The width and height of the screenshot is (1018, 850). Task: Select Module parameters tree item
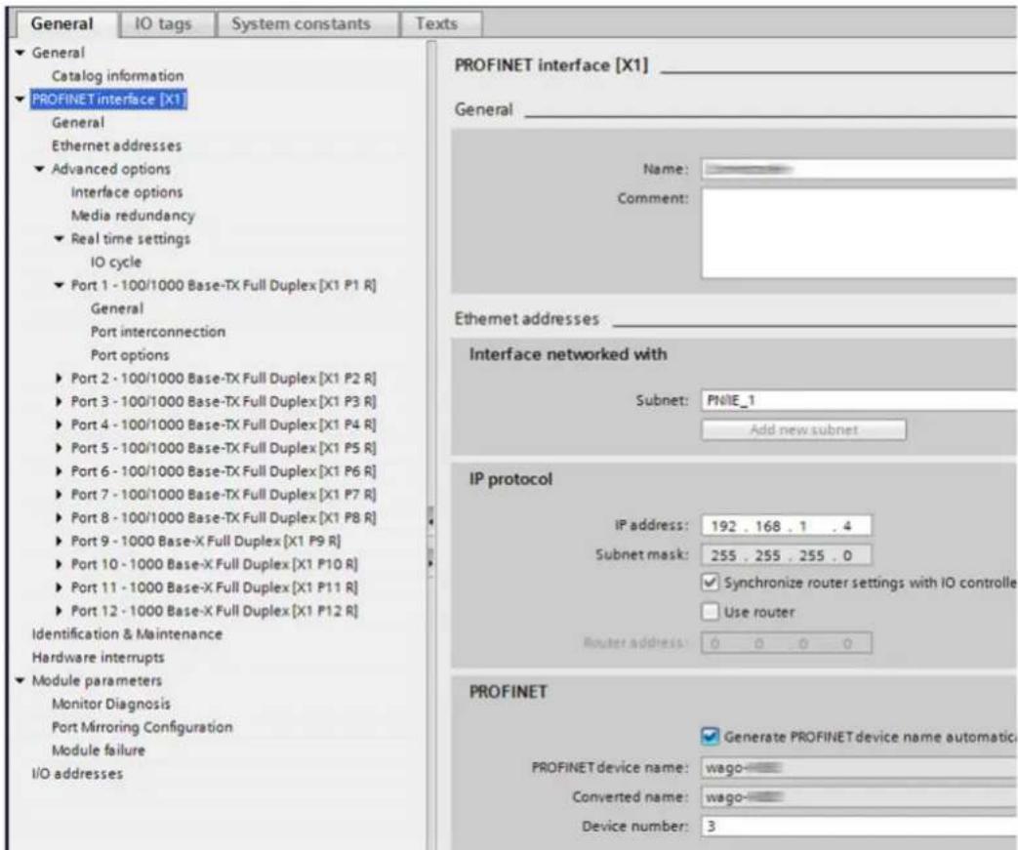(x=97, y=680)
